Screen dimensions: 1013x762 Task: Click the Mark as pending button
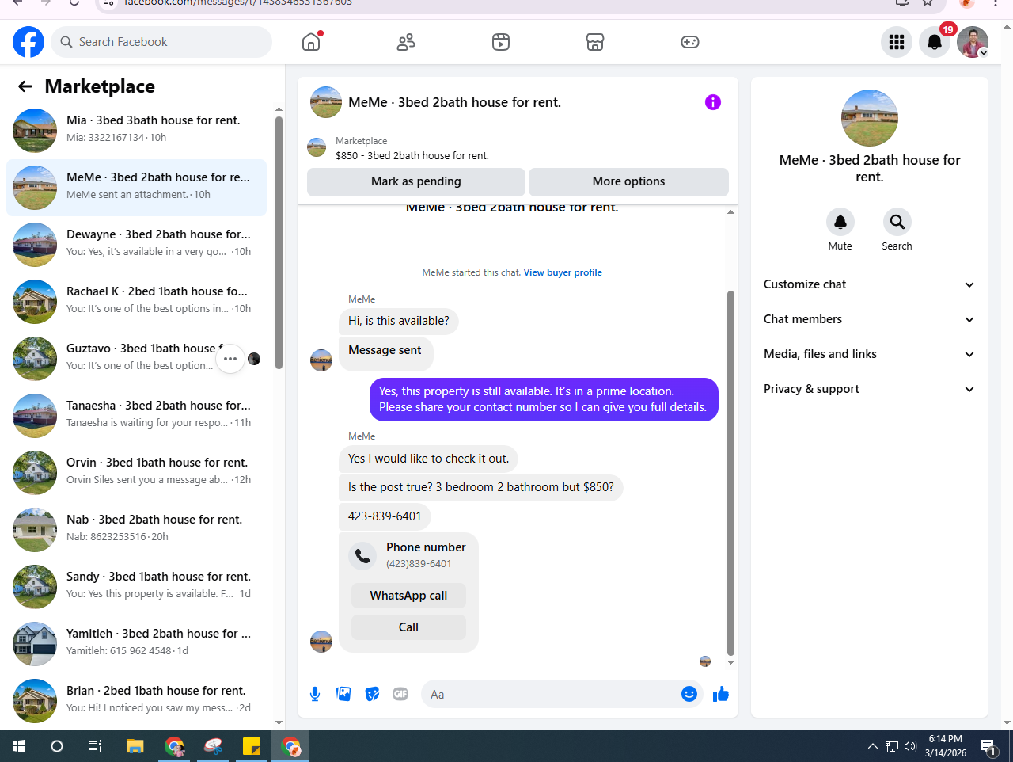pyautogui.click(x=416, y=181)
